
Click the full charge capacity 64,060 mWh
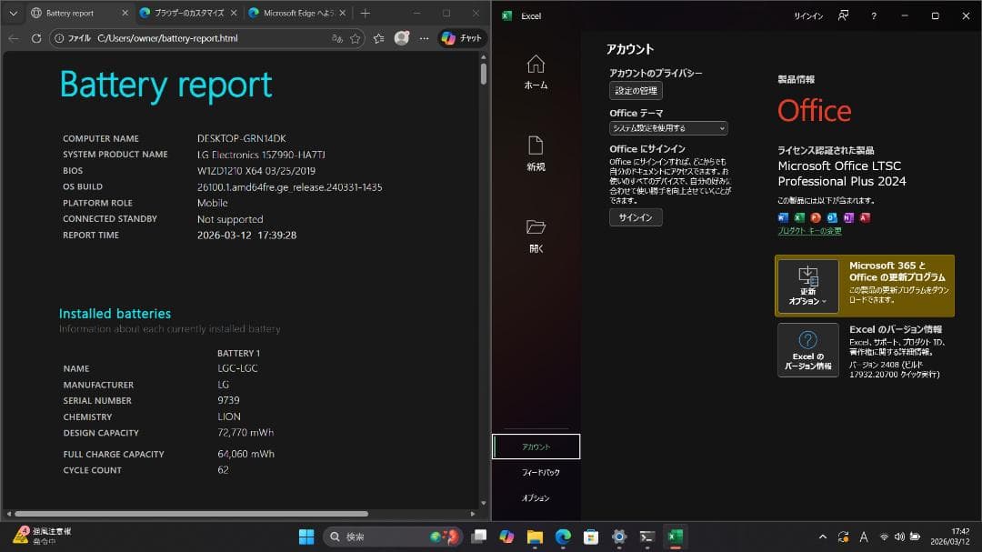(x=245, y=455)
